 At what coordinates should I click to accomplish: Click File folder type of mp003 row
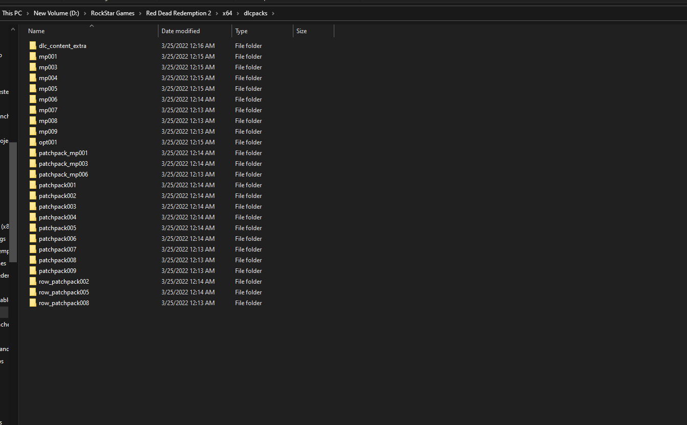tap(248, 67)
